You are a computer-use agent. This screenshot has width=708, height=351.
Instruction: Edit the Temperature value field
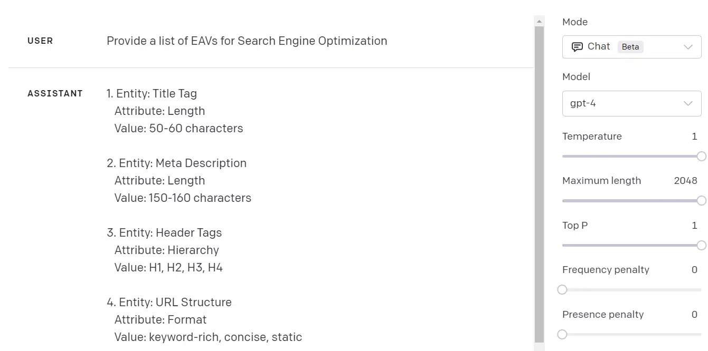[694, 136]
